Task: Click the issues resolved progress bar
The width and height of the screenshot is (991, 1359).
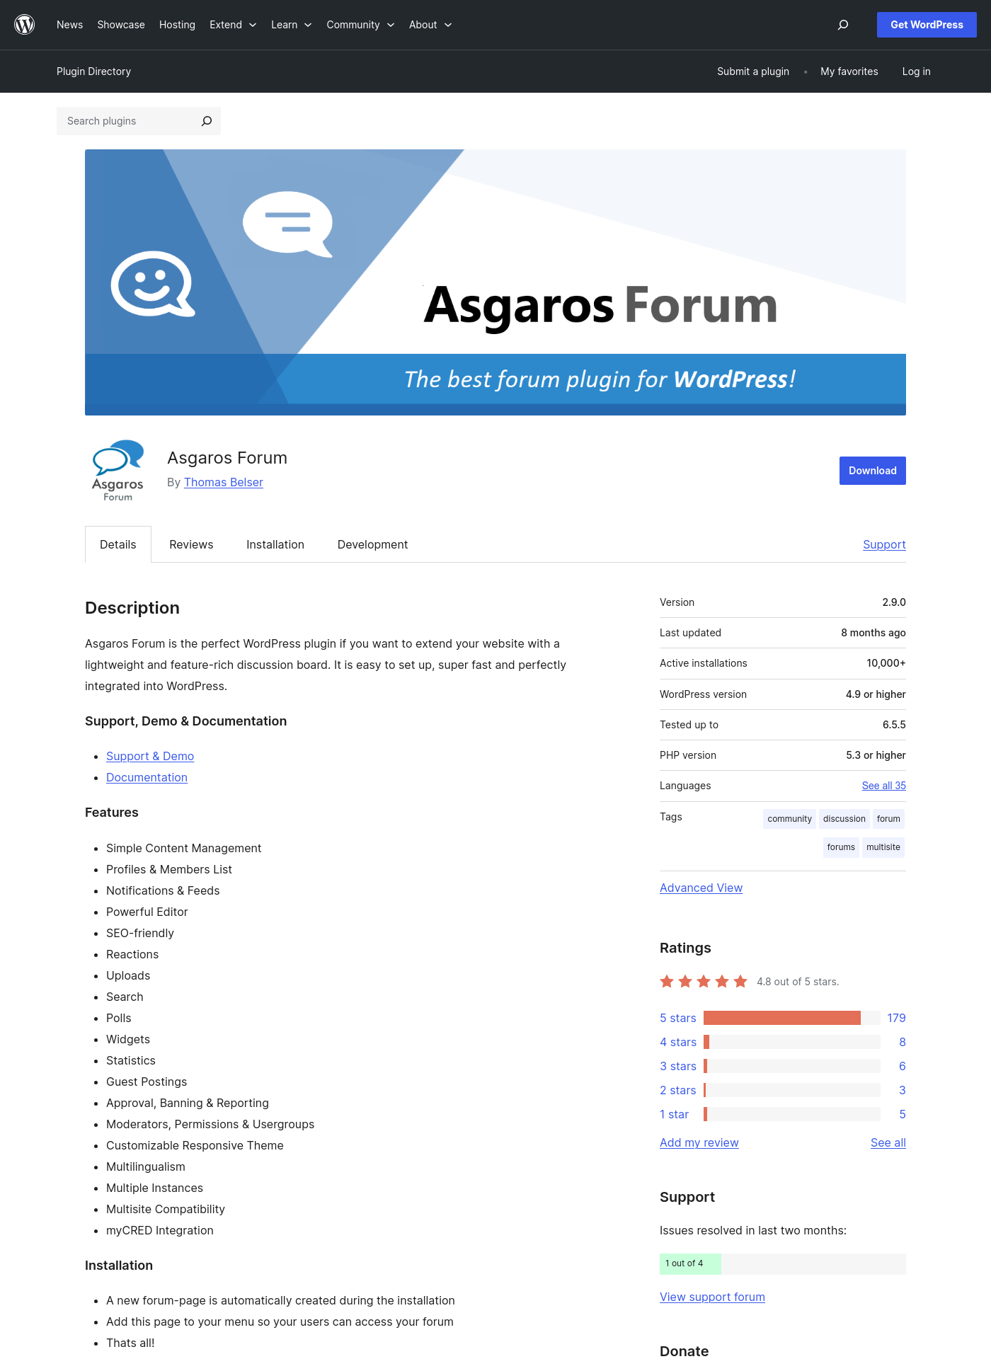Action: (x=783, y=1264)
